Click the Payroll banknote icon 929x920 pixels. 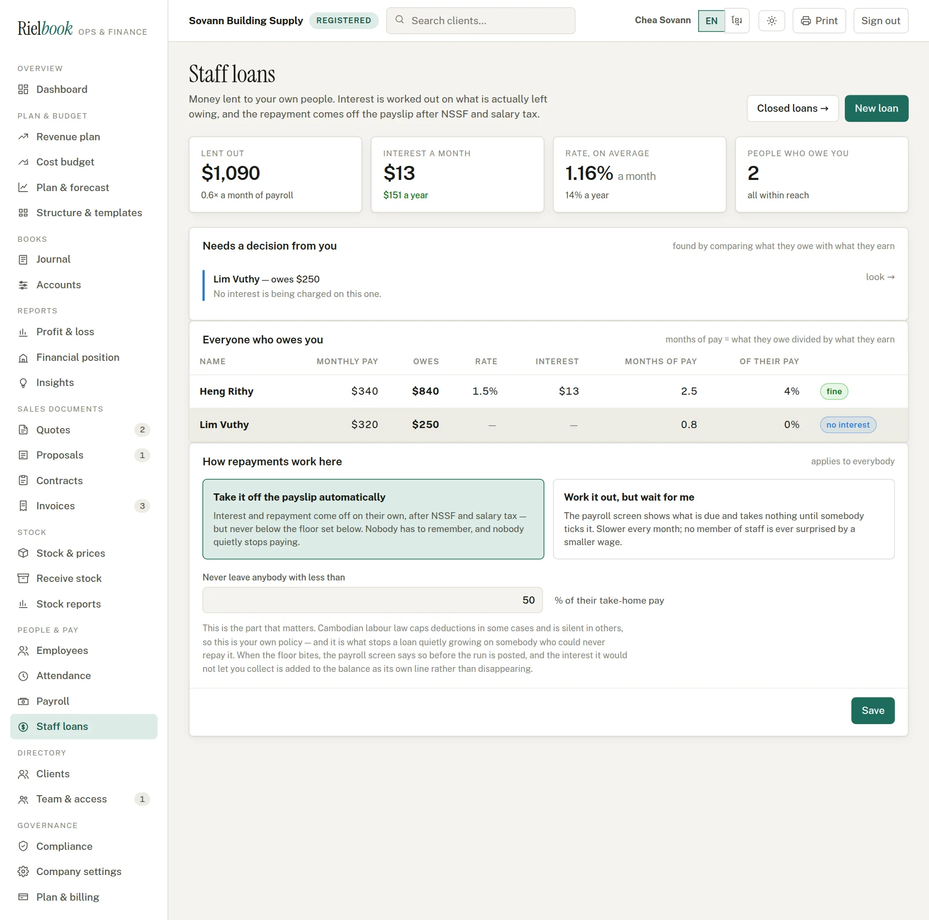coord(23,701)
